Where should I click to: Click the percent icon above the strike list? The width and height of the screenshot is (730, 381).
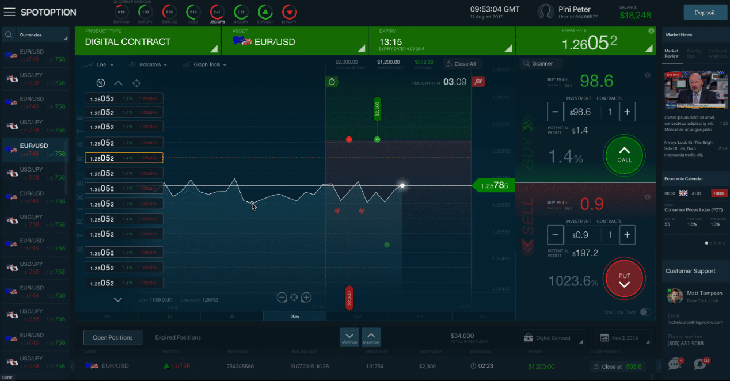100,83
